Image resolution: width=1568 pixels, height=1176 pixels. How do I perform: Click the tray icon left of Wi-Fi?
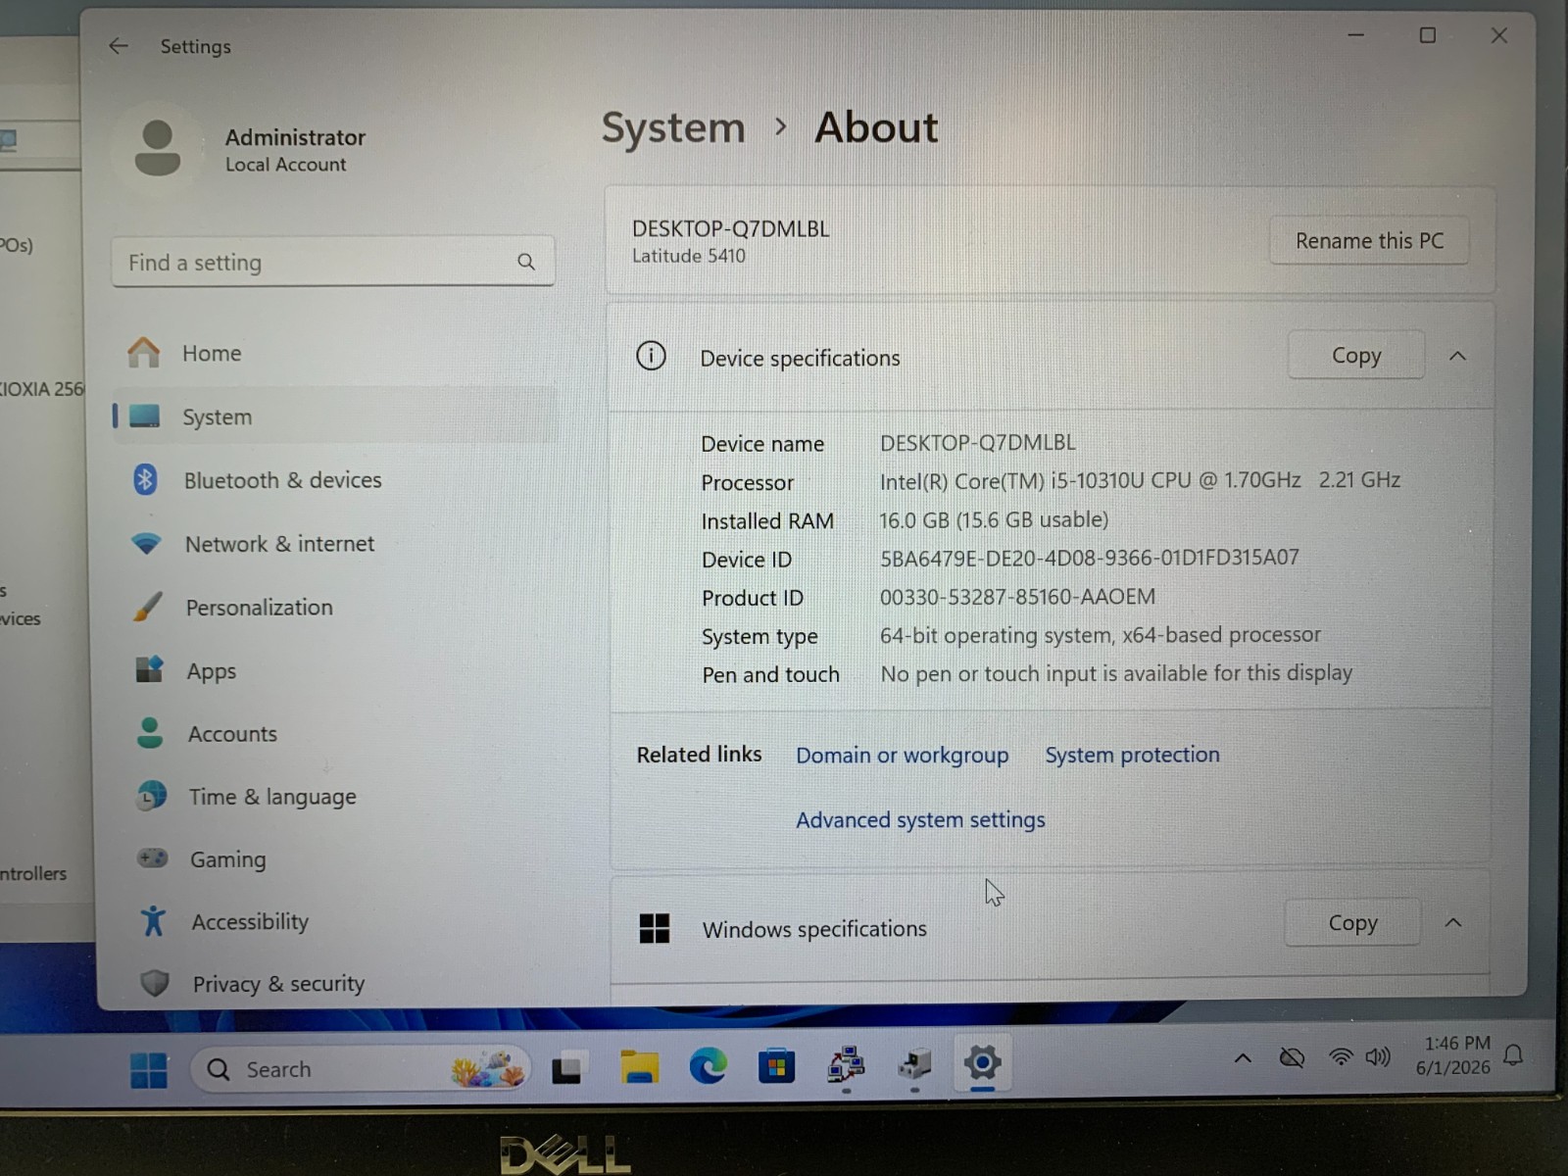pos(1293,1057)
